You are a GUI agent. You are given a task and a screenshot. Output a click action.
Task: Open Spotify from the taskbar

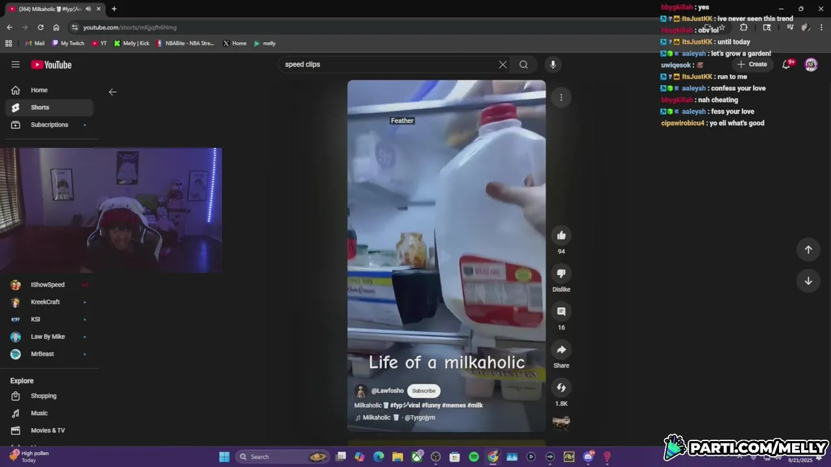(473, 457)
